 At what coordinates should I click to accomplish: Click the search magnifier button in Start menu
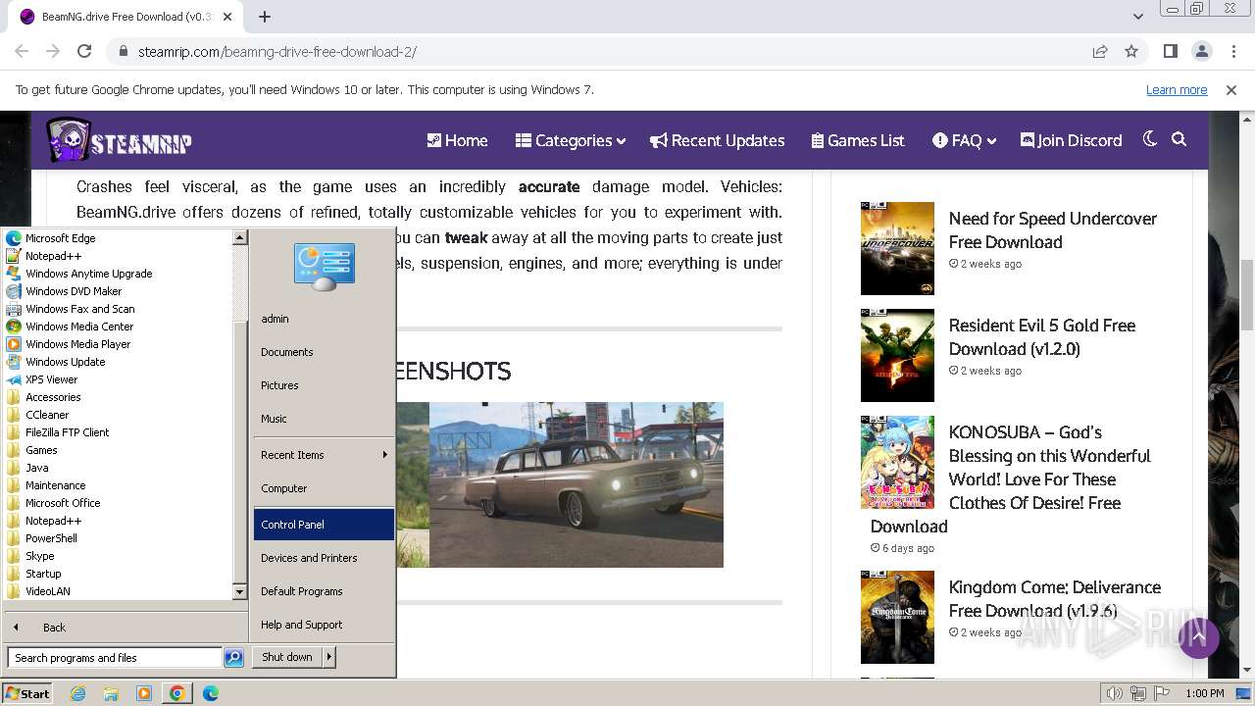pyautogui.click(x=233, y=658)
